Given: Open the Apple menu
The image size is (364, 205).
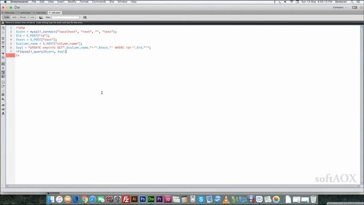Looking at the screenshot, I should tap(5, 2).
